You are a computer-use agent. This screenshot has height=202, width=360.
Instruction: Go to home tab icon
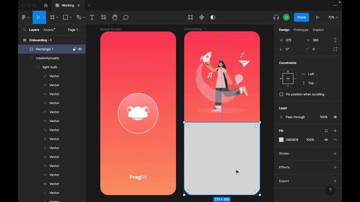tap(46, 6)
